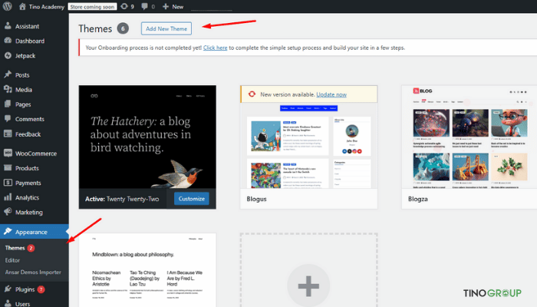Click the Media sidebar icon

coord(8,89)
